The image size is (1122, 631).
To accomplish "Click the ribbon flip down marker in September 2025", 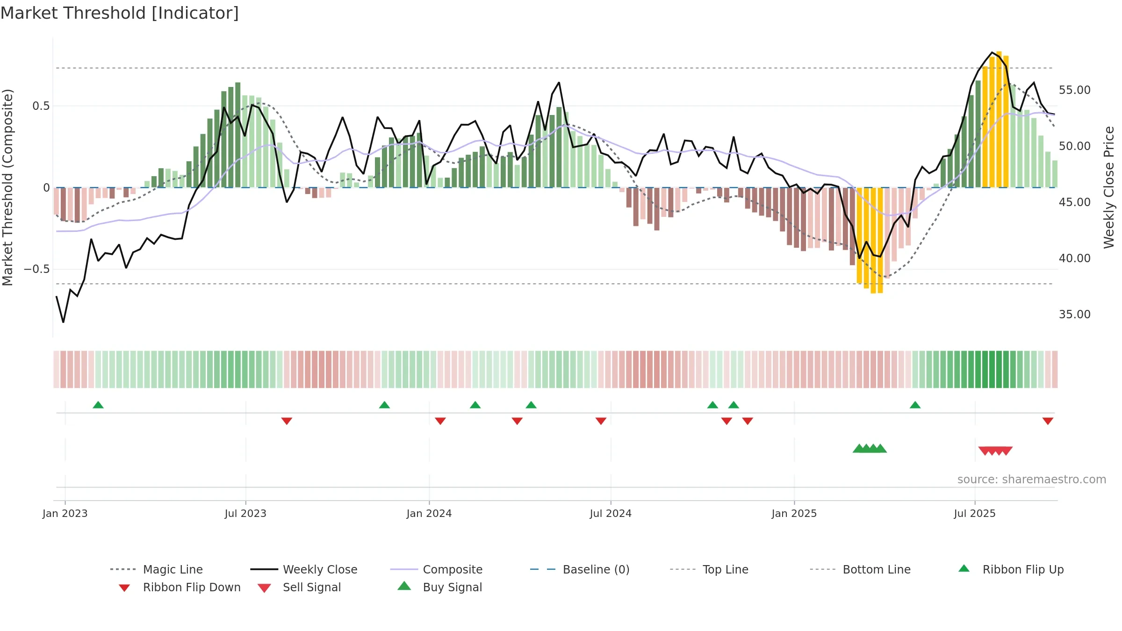I will (1048, 421).
